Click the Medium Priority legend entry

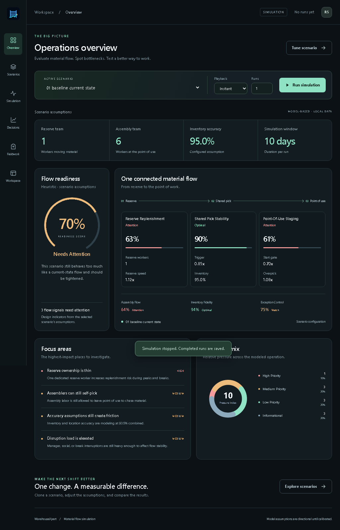click(x=292, y=389)
